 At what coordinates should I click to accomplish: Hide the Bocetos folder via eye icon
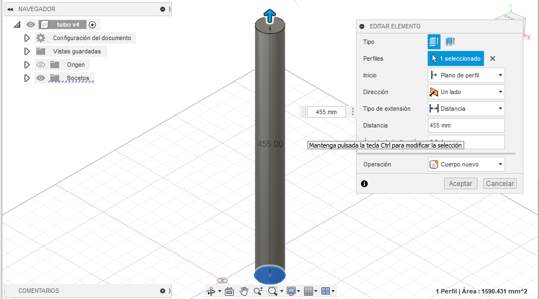pos(41,78)
